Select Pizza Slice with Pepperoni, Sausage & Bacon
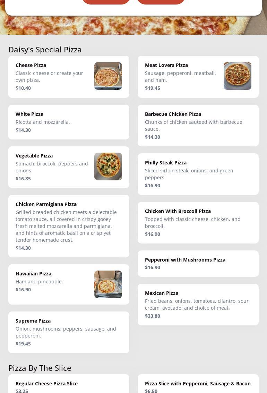Screen dimensions: 267x393 pos(198,386)
